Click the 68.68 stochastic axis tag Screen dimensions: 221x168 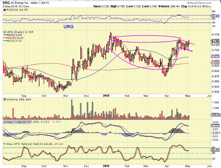pyautogui.click(x=216, y=150)
